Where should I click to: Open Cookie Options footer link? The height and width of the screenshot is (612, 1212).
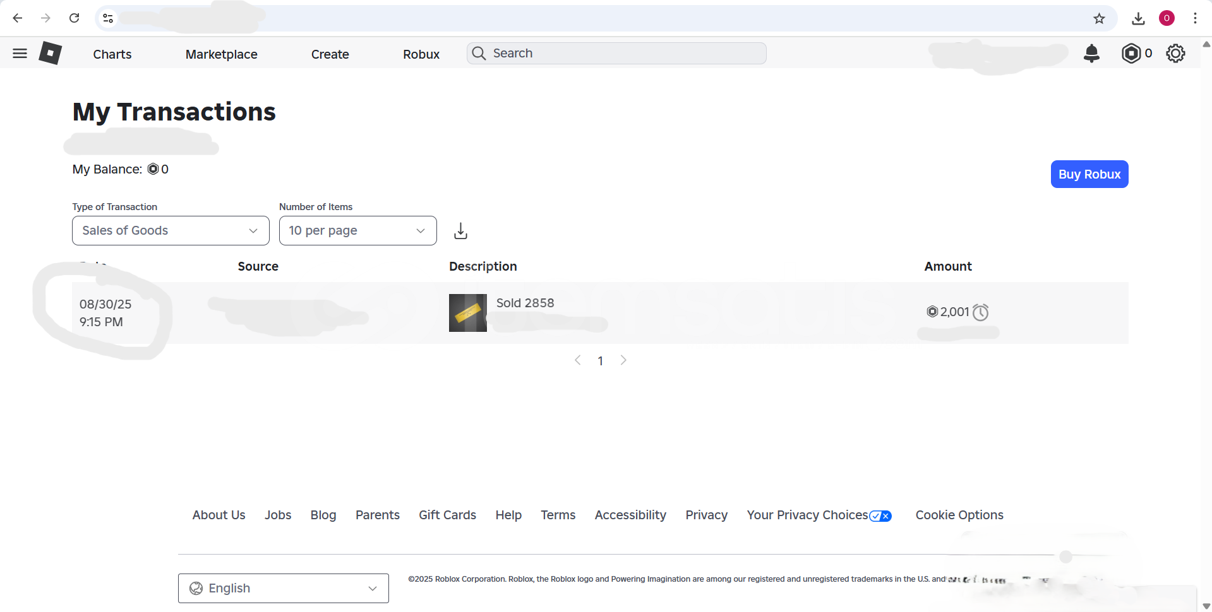pos(959,515)
